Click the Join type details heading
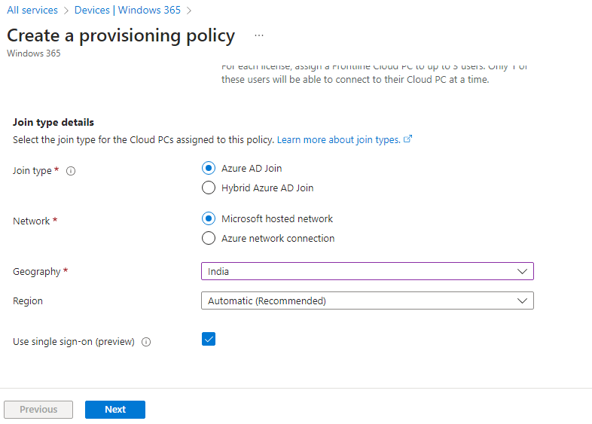The width and height of the screenshot is (592, 424). pos(53,122)
